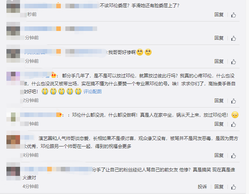
Task: Reply to the 放过邓伦吧 comment
Action: [x=219, y=124]
